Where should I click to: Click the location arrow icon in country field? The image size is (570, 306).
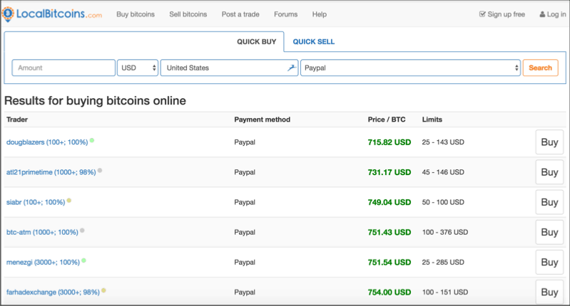(292, 68)
